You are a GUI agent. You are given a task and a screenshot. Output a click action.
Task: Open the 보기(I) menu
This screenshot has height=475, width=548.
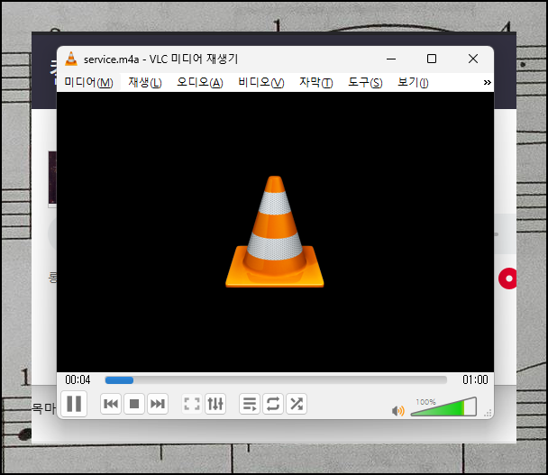[413, 83]
